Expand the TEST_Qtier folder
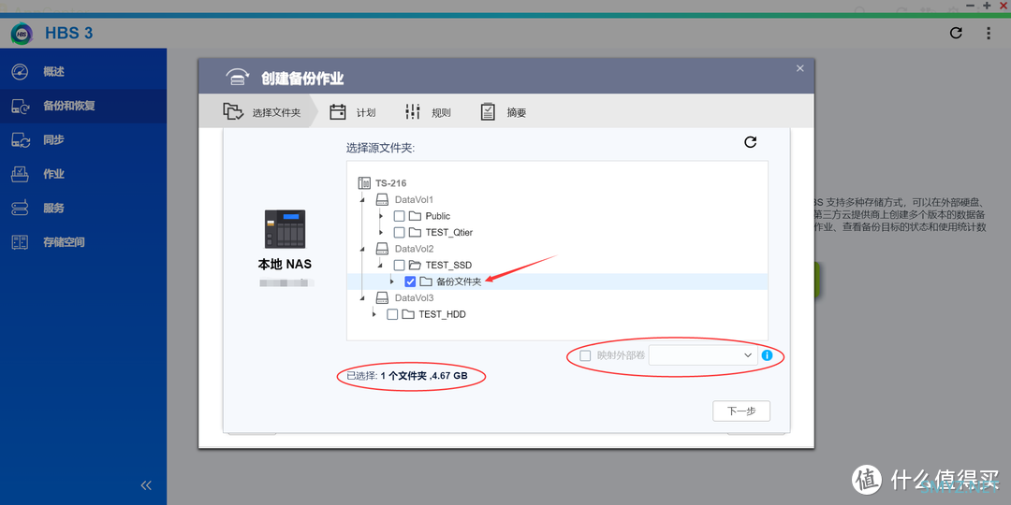1011x505 pixels. 381,232
